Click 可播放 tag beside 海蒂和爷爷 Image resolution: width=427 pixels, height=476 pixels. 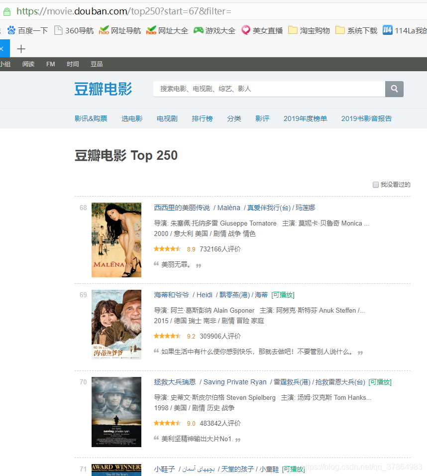tap(283, 295)
